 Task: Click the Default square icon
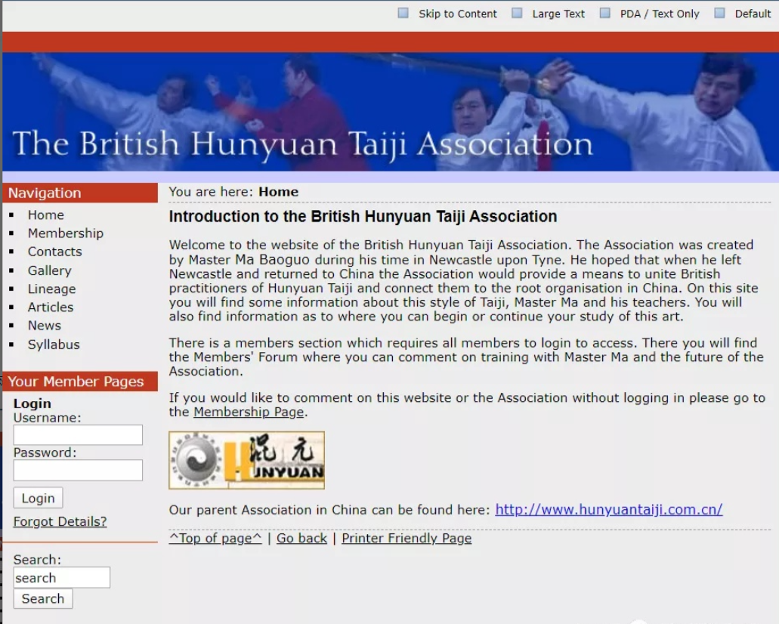click(719, 13)
